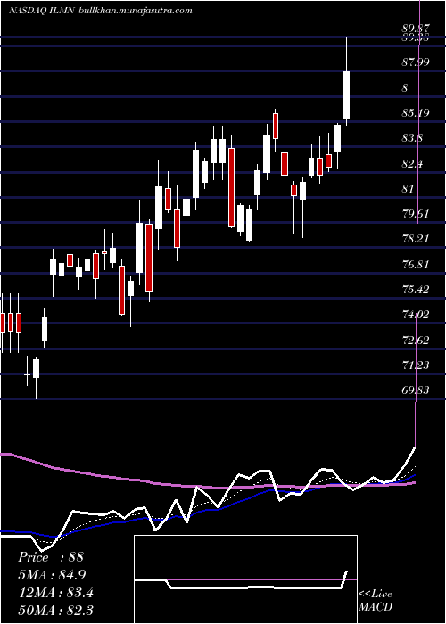Select the 85.19 price axis label

(416, 113)
